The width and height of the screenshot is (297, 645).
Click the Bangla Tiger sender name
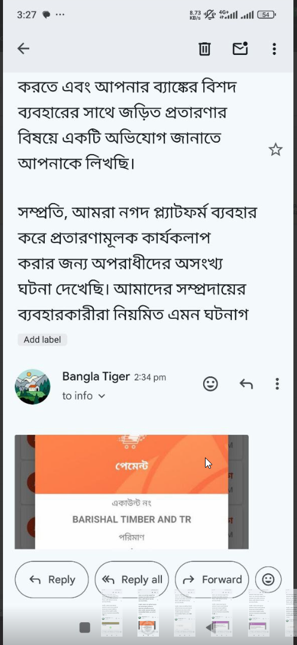[x=96, y=376]
